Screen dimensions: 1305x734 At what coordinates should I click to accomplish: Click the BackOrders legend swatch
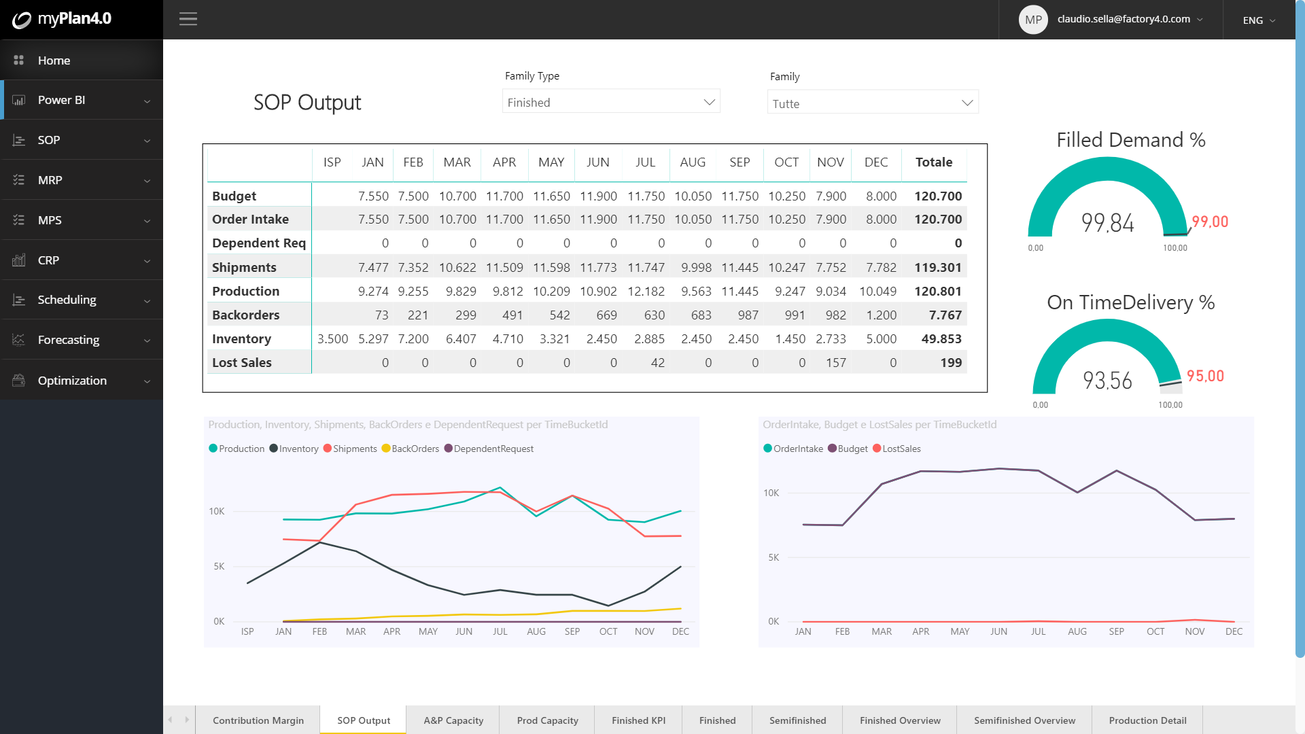(385, 449)
